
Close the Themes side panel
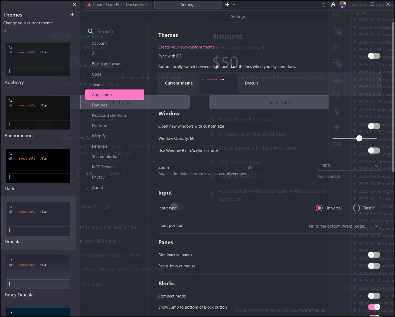[x=74, y=5]
